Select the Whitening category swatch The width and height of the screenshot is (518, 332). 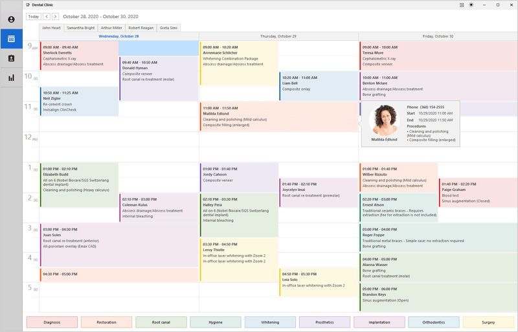tap(270, 322)
